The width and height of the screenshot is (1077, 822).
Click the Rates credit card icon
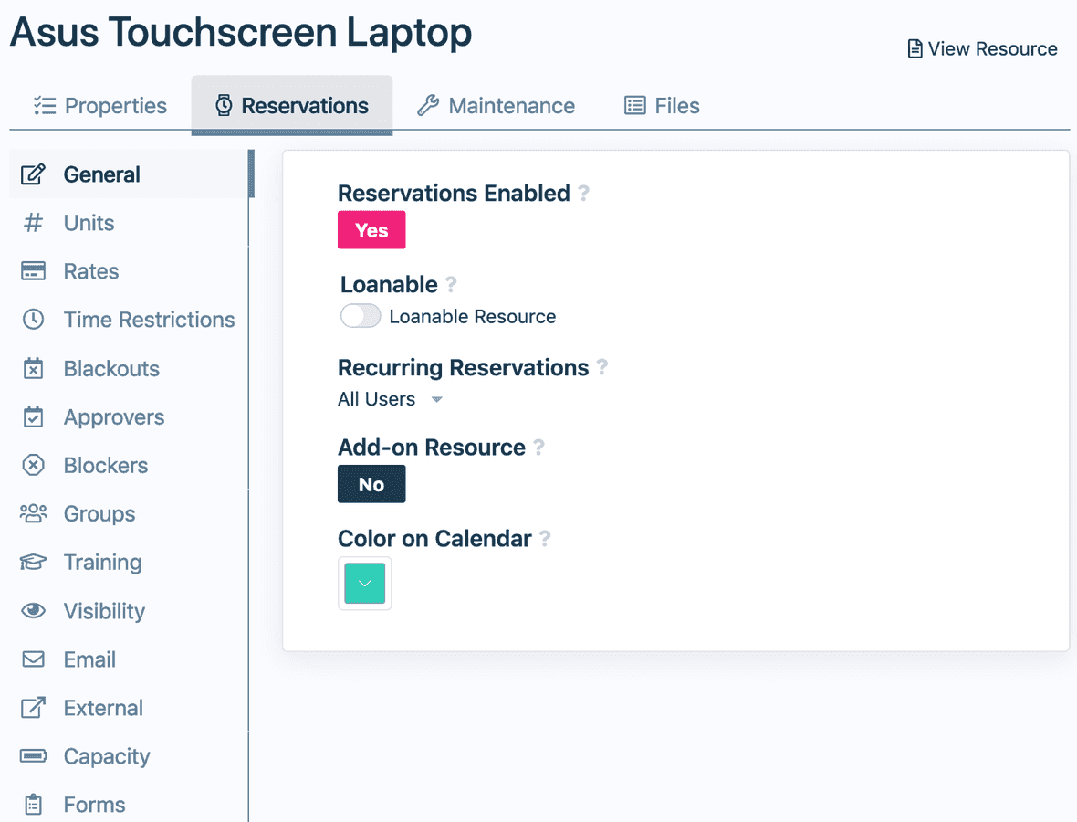click(x=33, y=271)
